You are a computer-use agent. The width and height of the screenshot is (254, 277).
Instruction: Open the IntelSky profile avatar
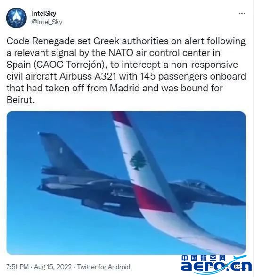point(16,18)
